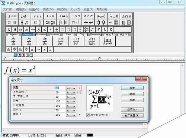Open the Greek lowercase letters palette

113,16
